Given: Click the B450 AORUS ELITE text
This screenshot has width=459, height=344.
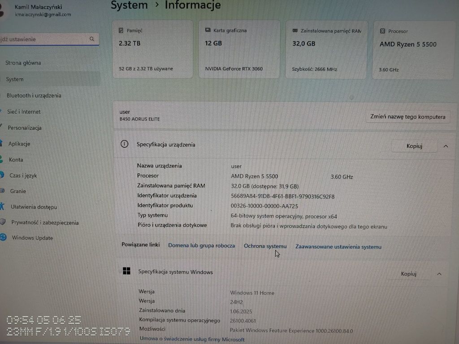Looking at the screenshot, I should 140,119.
